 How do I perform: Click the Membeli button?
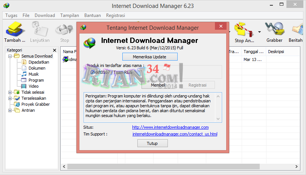pos(158,85)
